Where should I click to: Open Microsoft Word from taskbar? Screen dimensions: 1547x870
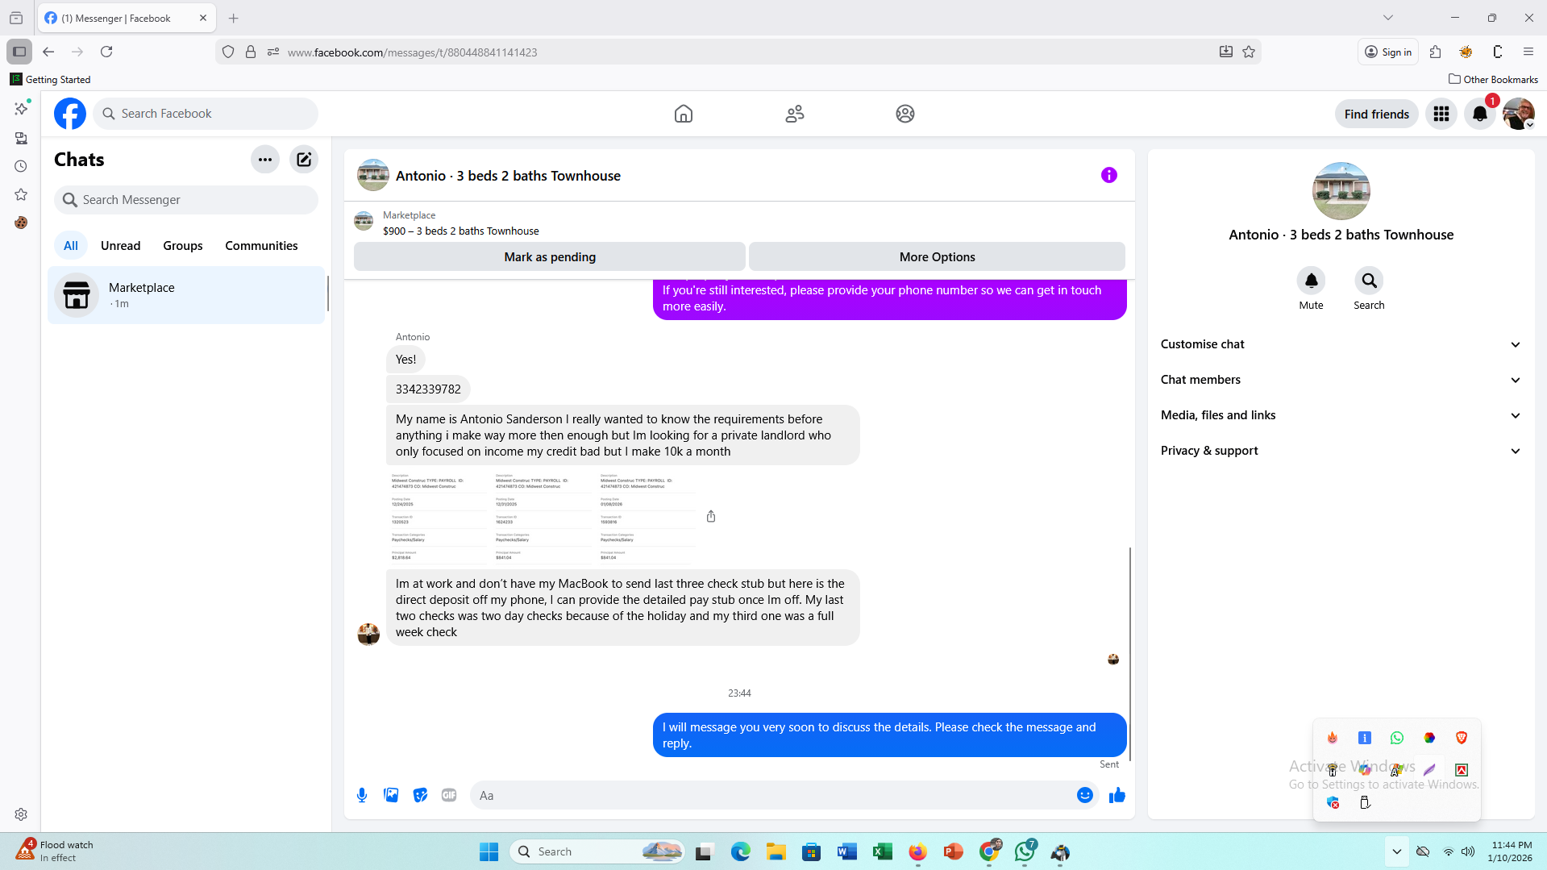(847, 851)
